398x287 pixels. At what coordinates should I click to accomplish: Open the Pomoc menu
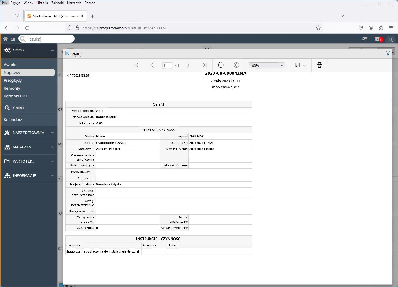tap(90, 3)
